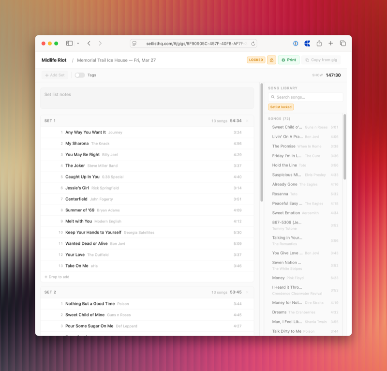Click the SET 1 header label
This screenshot has width=387, height=371.
click(x=50, y=121)
